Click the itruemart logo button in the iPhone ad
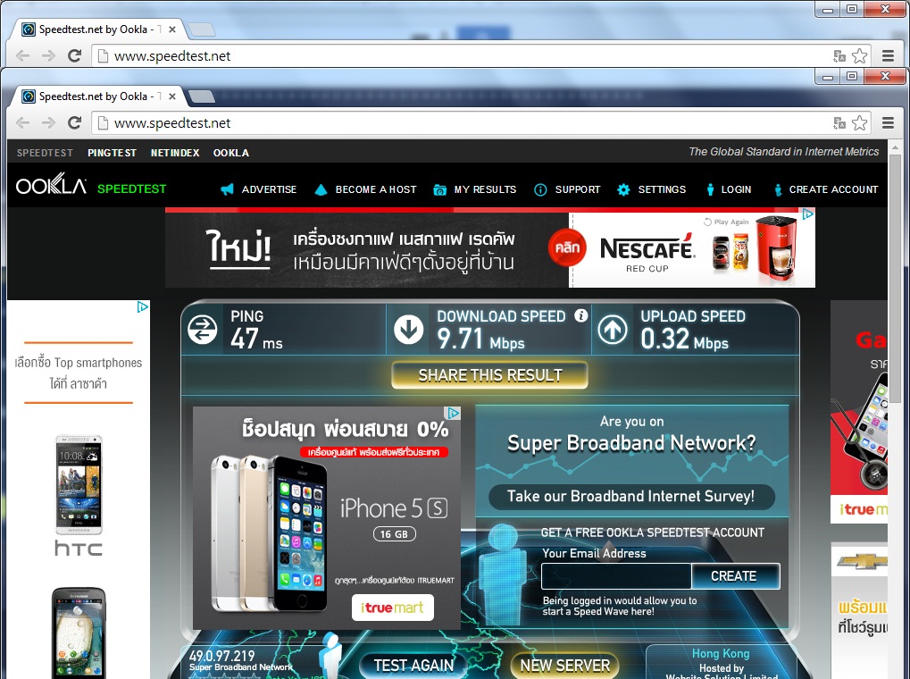The height and width of the screenshot is (679, 910). coord(392,608)
